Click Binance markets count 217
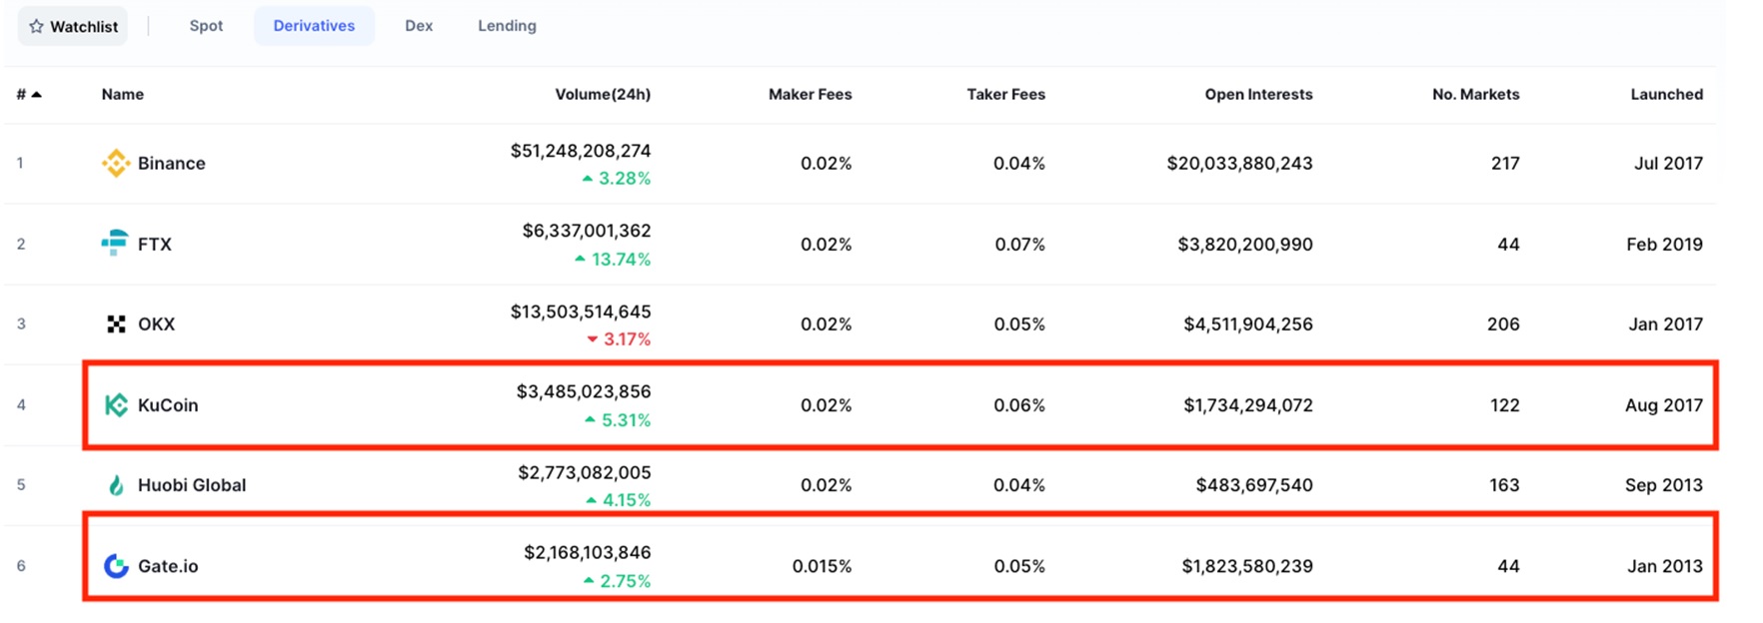 1505,164
